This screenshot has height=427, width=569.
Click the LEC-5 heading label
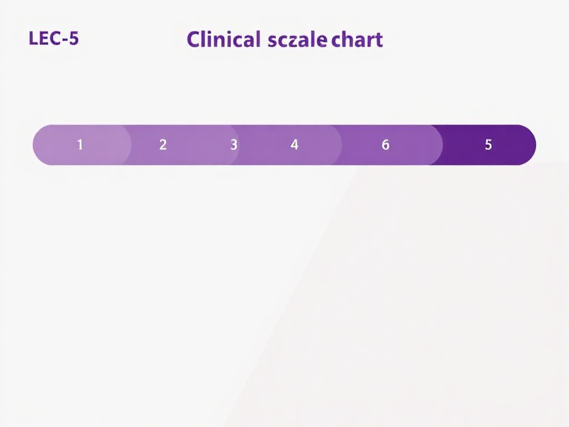54,38
